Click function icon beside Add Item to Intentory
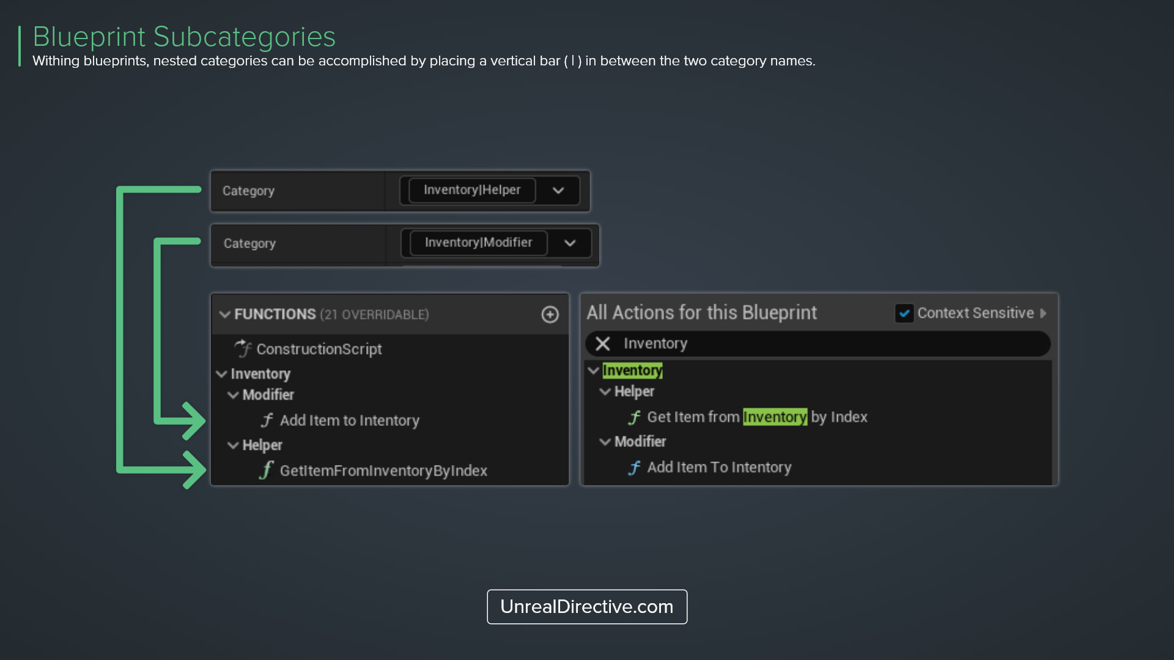 coord(267,420)
